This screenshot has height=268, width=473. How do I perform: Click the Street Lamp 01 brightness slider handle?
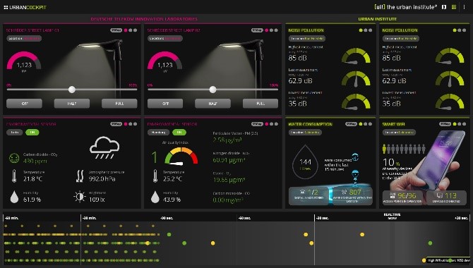72,90
